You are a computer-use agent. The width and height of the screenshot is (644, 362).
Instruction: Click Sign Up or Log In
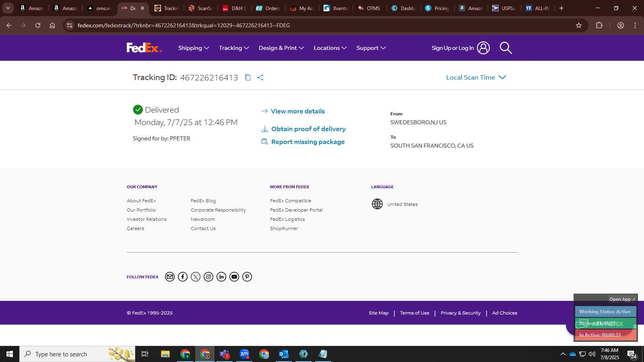coord(460,48)
